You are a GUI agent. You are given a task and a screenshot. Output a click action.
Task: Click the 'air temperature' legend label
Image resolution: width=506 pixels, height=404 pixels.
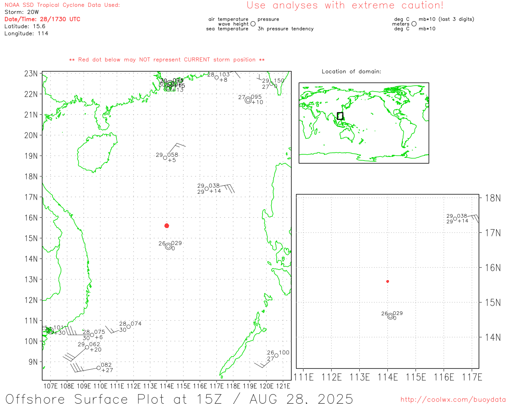[x=228, y=19]
